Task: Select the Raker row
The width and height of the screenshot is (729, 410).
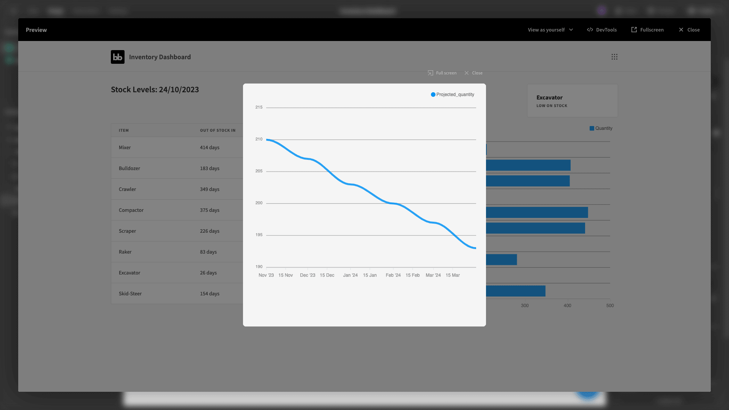Action: click(177, 252)
